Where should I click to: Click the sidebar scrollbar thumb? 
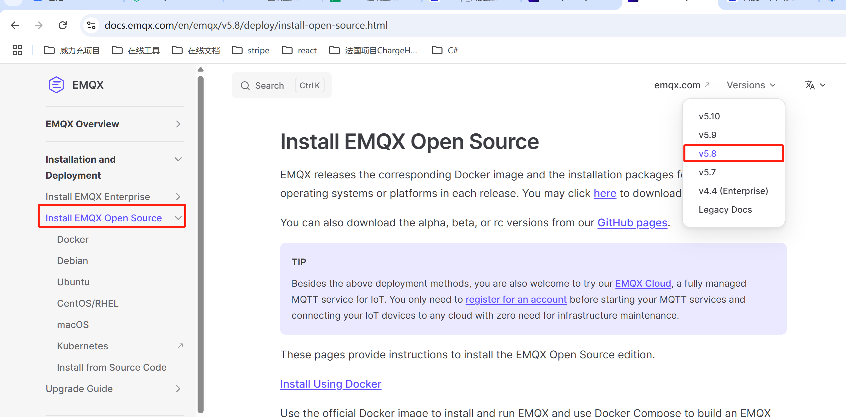point(200,245)
